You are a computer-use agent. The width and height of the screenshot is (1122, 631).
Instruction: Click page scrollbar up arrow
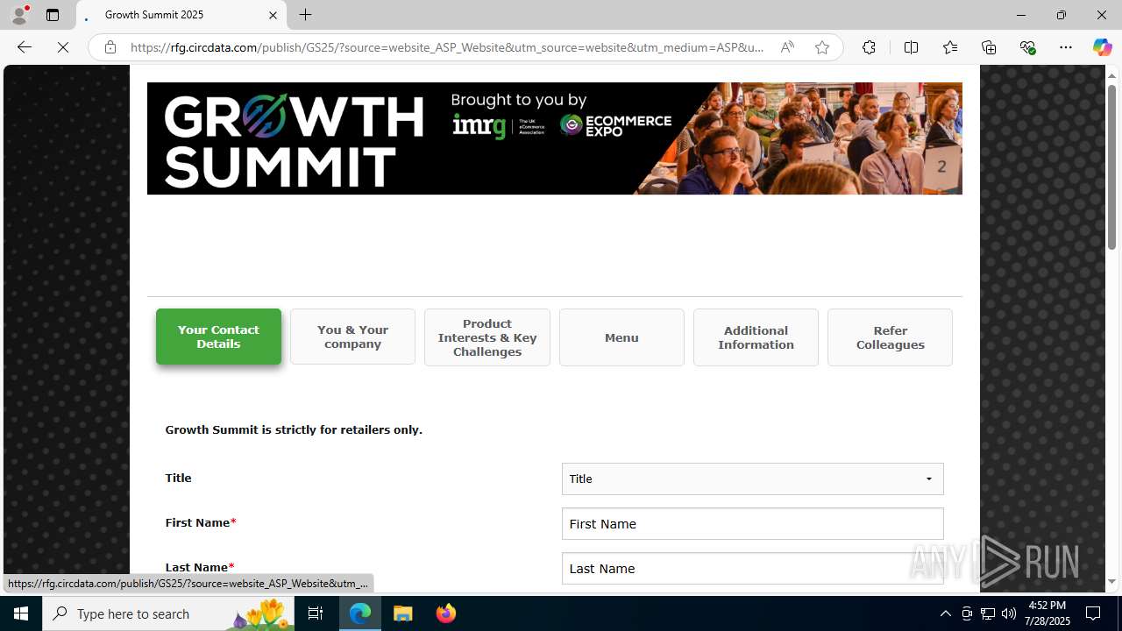pyautogui.click(x=1111, y=75)
